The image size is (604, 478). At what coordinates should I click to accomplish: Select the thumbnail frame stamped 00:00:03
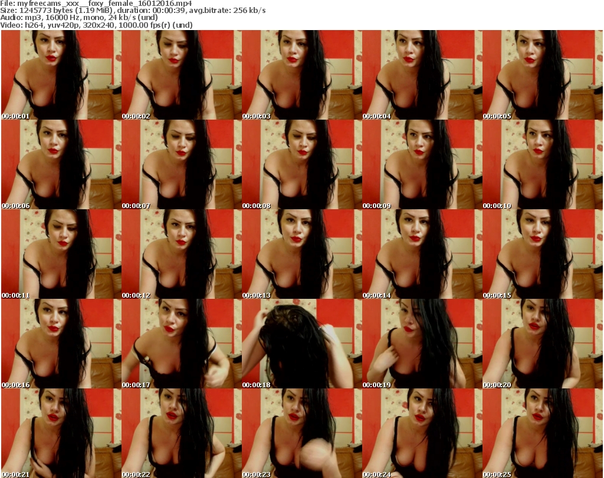tap(301, 75)
